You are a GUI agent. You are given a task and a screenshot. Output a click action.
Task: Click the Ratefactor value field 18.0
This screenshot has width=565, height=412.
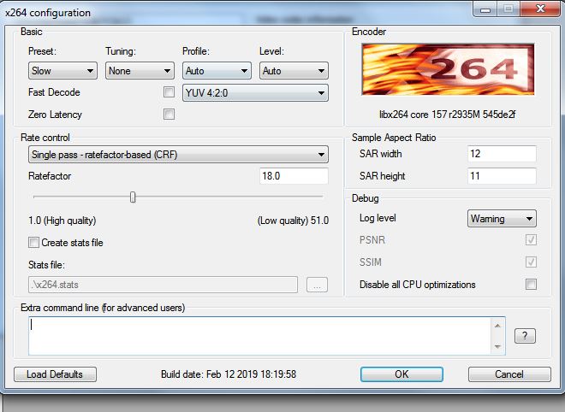294,176
